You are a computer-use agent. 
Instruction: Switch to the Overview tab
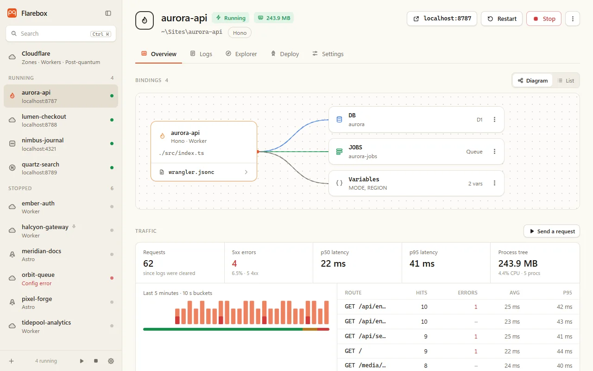pyautogui.click(x=159, y=54)
